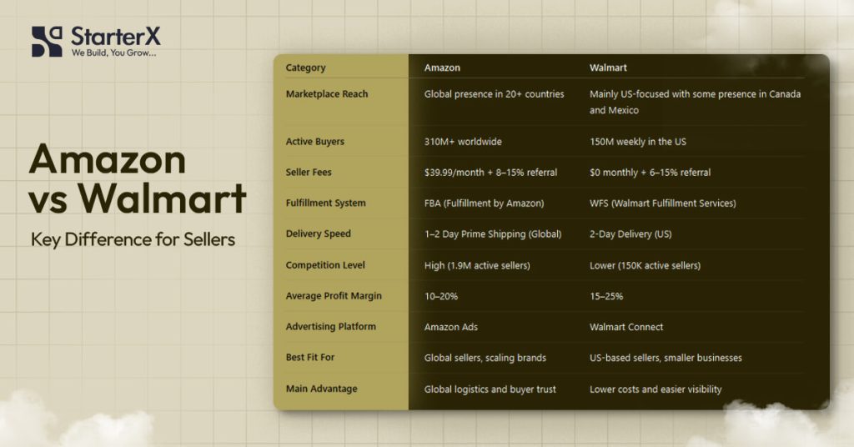Select the Amazon vs Walmart headline
This screenshot has height=447, width=854.
(138, 179)
